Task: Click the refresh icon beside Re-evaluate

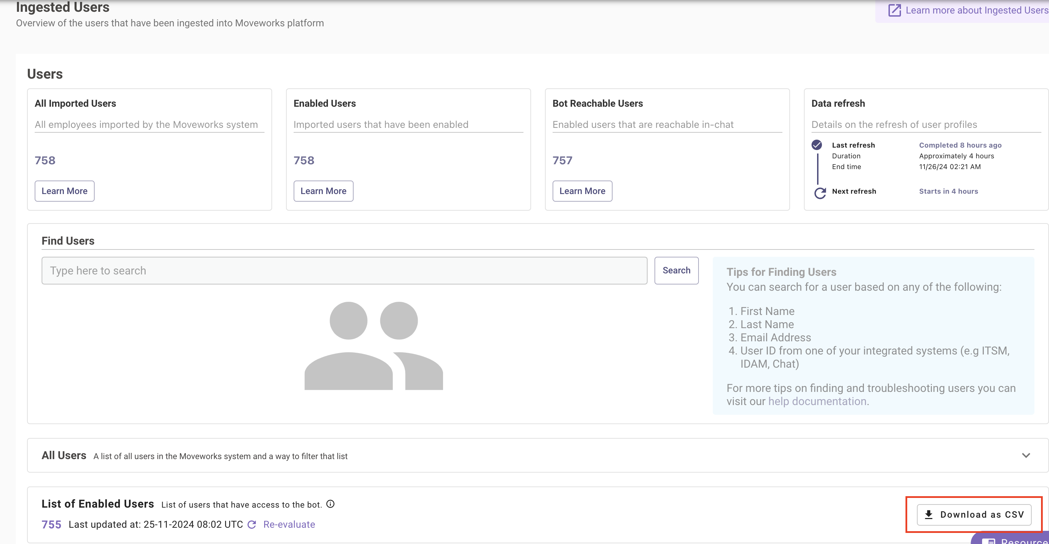Action: click(x=252, y=525)
